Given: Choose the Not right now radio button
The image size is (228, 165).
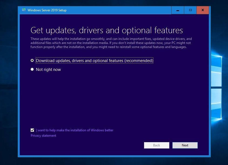Looking at the screenshot, I should tap(32, 69).
